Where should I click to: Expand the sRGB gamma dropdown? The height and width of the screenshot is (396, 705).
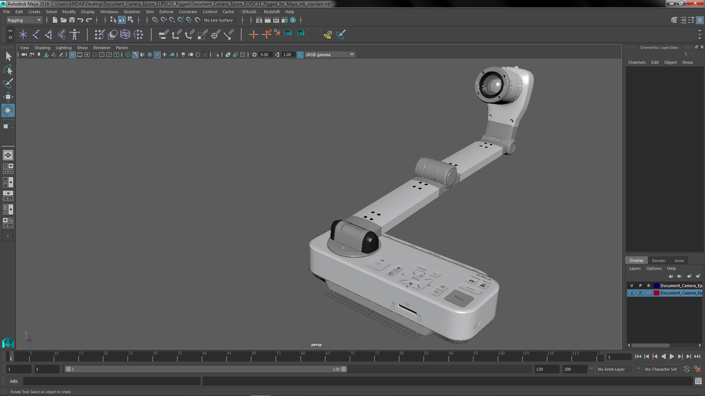pos(351,54)
